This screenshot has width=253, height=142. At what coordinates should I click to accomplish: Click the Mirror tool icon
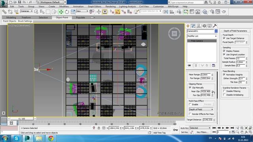tap(166, 12)
